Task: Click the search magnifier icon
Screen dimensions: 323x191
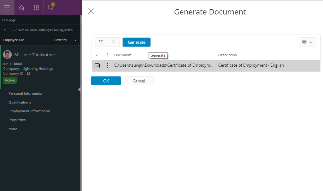Action: tap(50, 8)
